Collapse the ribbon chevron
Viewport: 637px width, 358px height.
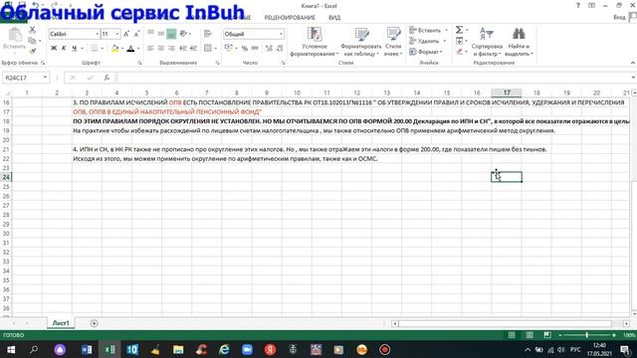pos(633,63)
